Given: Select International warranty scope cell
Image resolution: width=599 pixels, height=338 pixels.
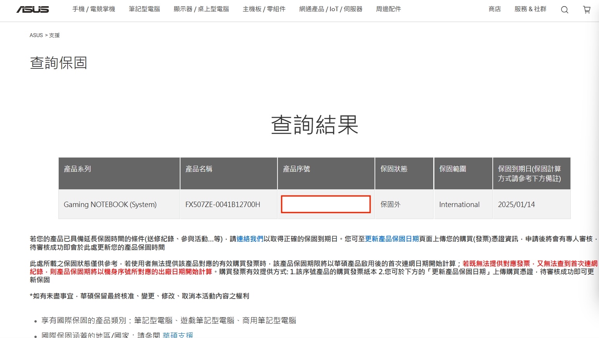Looking at the screenshot, I should coord(463,204).
